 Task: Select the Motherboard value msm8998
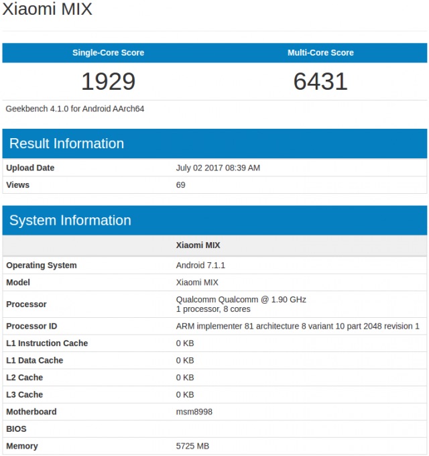[x=194, y=412]
